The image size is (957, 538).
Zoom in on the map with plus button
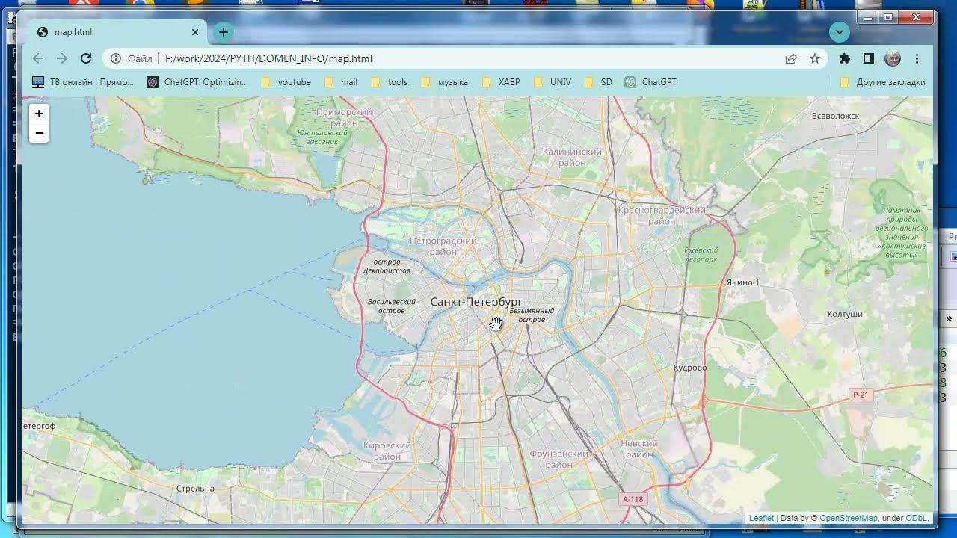(x=39, y=114)
